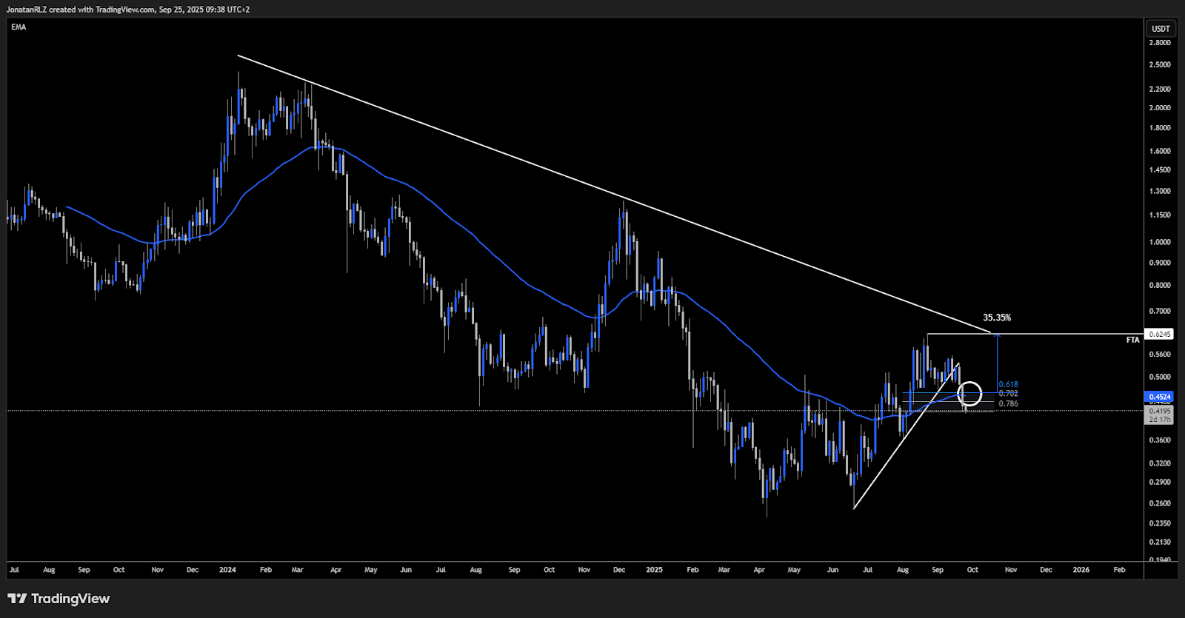Click the TradingView logo icon
The height and width of the screenshot is (618, 1185).
click(x=17, y=599)
